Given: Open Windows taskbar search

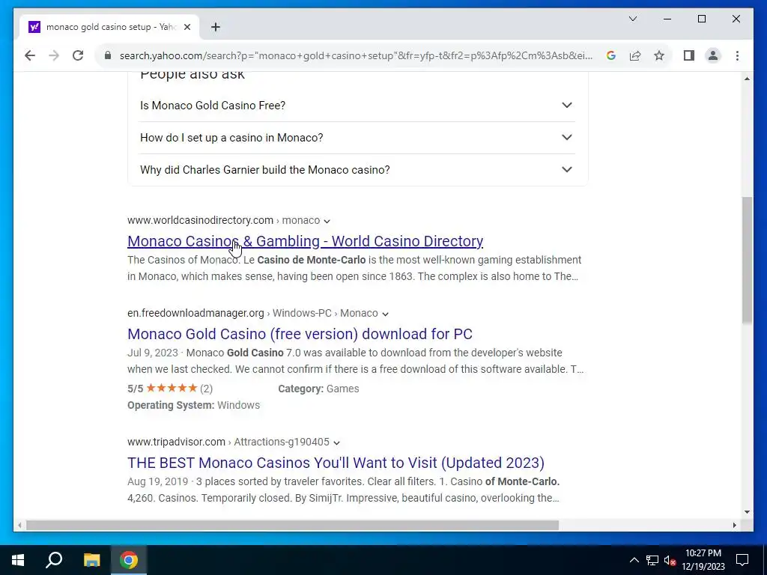Looking at the screenshot, I should pos(54,560).
